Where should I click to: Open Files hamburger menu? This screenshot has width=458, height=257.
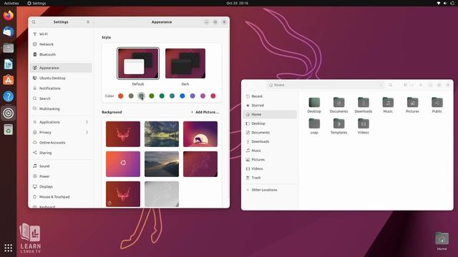[421, 85]
